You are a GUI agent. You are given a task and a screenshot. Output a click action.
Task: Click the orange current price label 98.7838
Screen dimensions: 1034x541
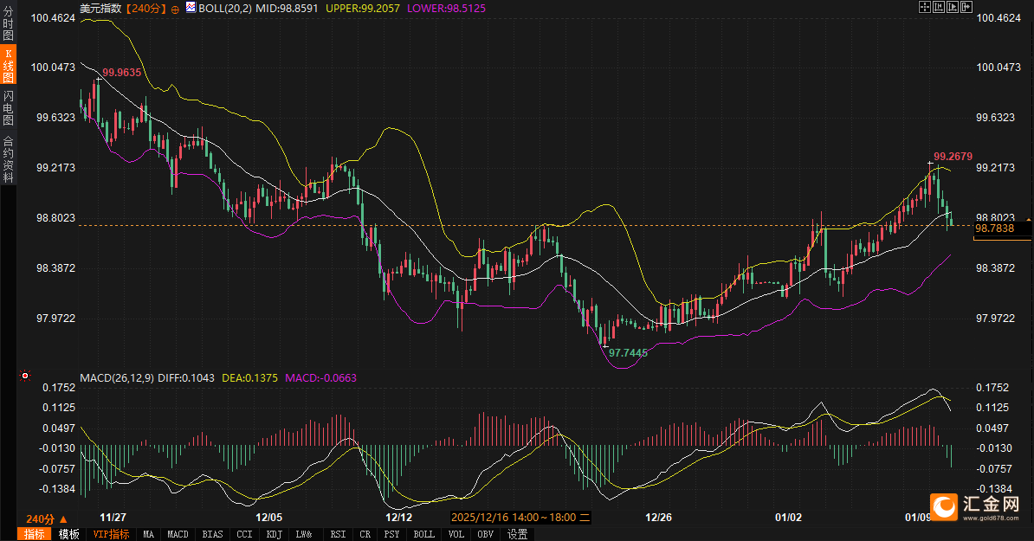[x=994, y=229]
